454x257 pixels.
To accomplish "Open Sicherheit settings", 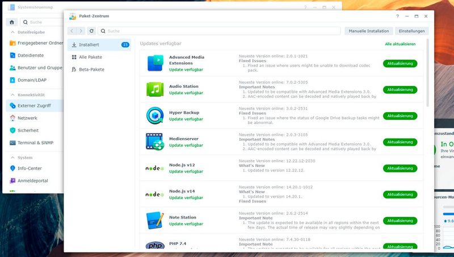I will click(x=35, y=131).
